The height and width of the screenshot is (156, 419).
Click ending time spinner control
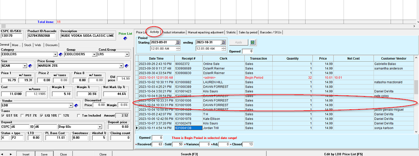pos(223,49)
